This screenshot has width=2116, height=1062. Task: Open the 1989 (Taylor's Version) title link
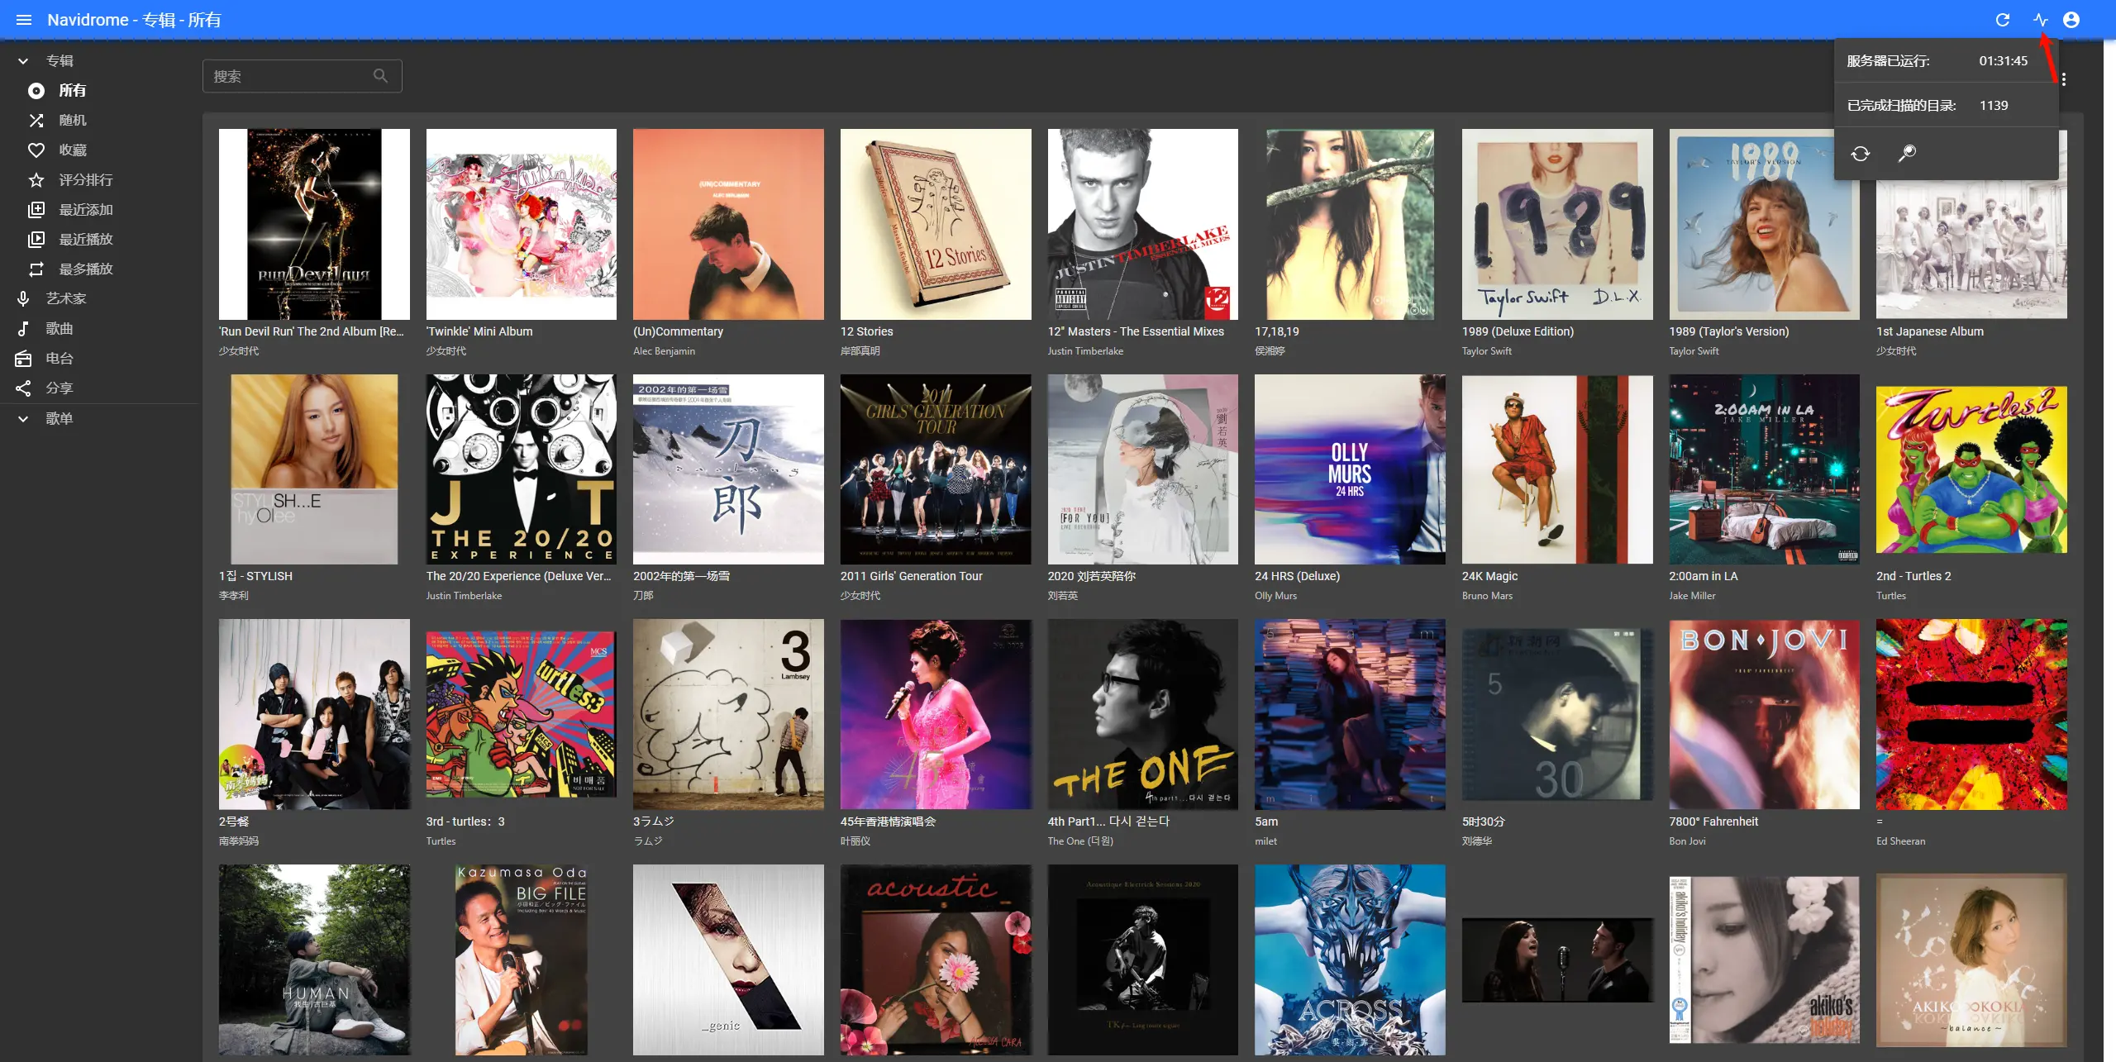1728,331
